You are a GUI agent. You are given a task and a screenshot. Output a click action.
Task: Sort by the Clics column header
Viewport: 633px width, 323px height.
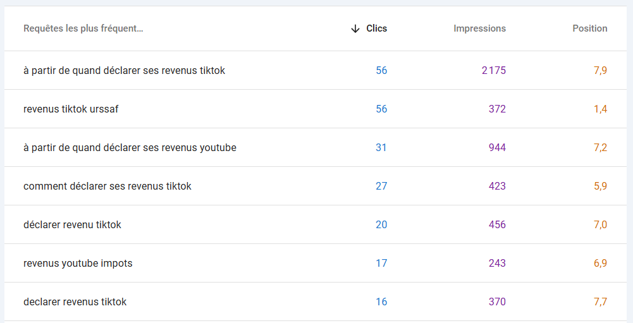coord(377,28)
